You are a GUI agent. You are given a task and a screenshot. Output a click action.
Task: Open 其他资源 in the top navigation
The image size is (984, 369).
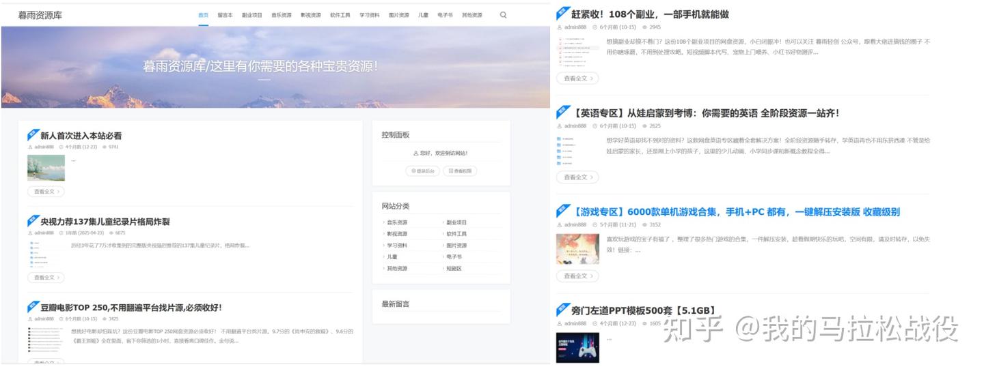coord(472,15)
